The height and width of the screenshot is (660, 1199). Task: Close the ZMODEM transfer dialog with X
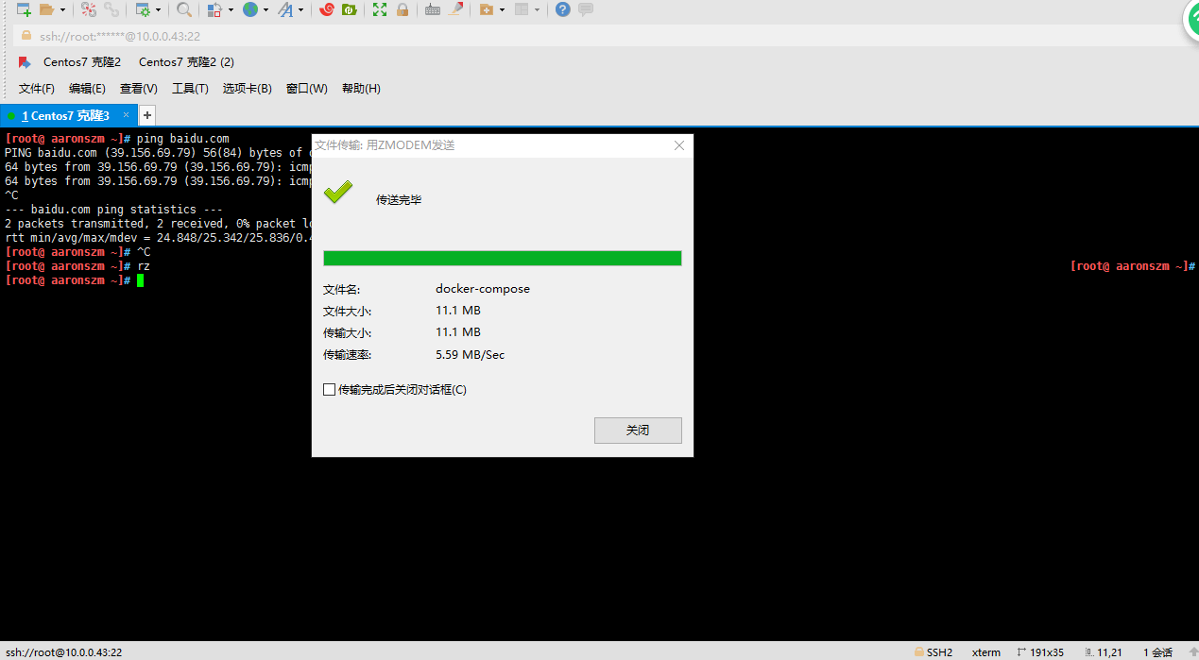(x=679, y=145)
